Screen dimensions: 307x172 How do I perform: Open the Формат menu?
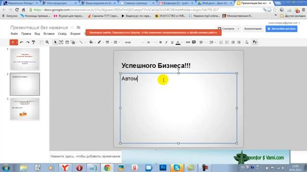[x=75, y=34]
